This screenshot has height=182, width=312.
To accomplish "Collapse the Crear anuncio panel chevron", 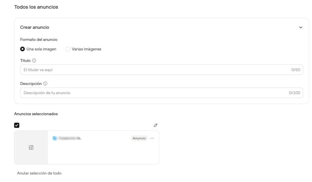I will click(300, 27).
